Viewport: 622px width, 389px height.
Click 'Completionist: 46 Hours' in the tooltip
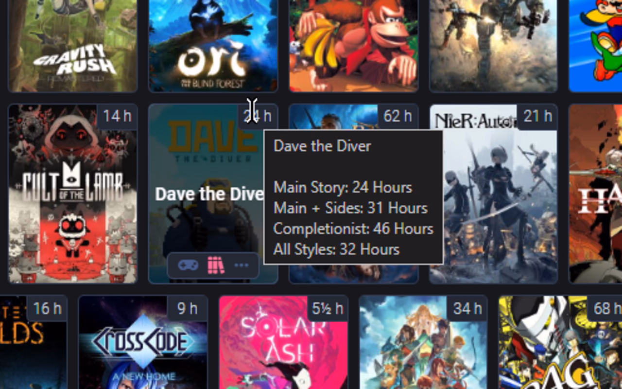coord(353,229)
